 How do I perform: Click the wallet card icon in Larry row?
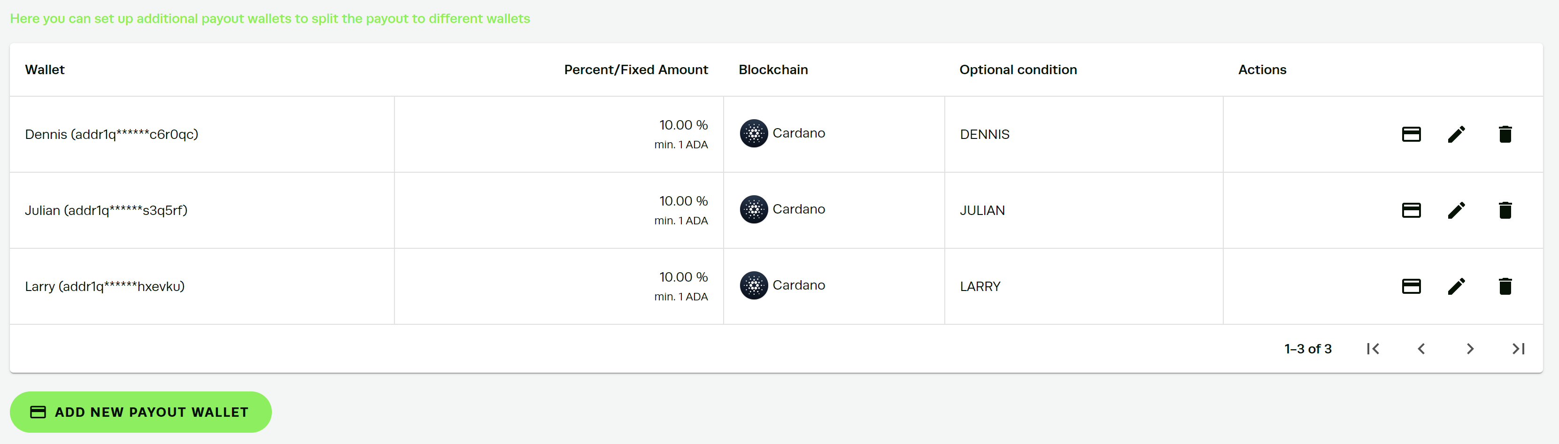coord(1411,286)
